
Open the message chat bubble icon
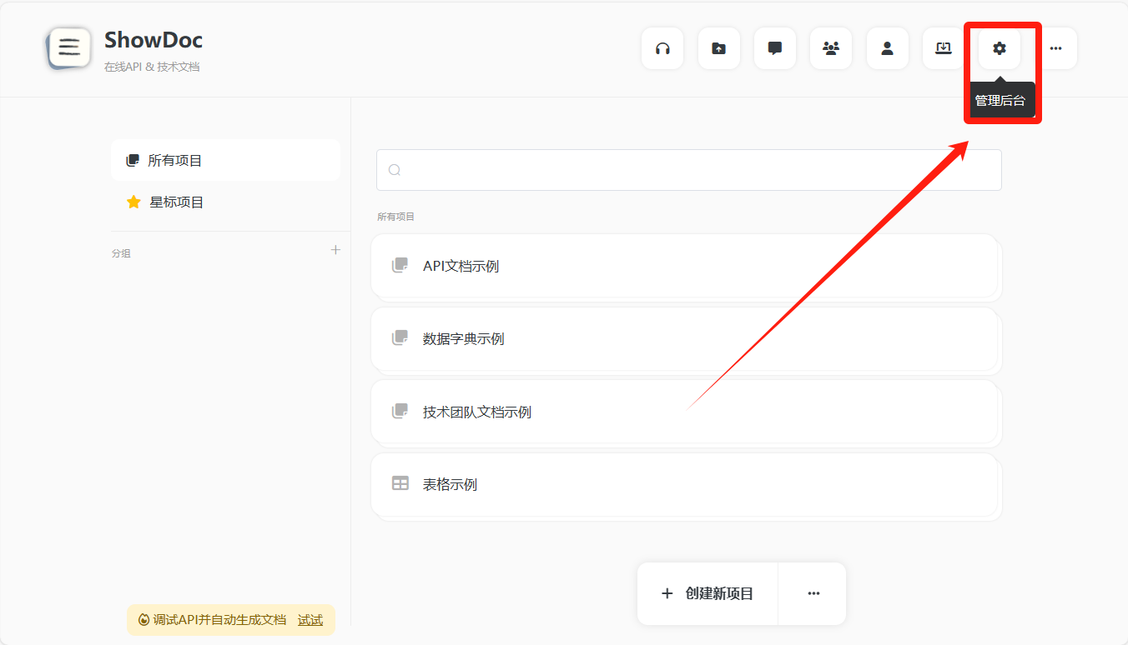[774, 48]
